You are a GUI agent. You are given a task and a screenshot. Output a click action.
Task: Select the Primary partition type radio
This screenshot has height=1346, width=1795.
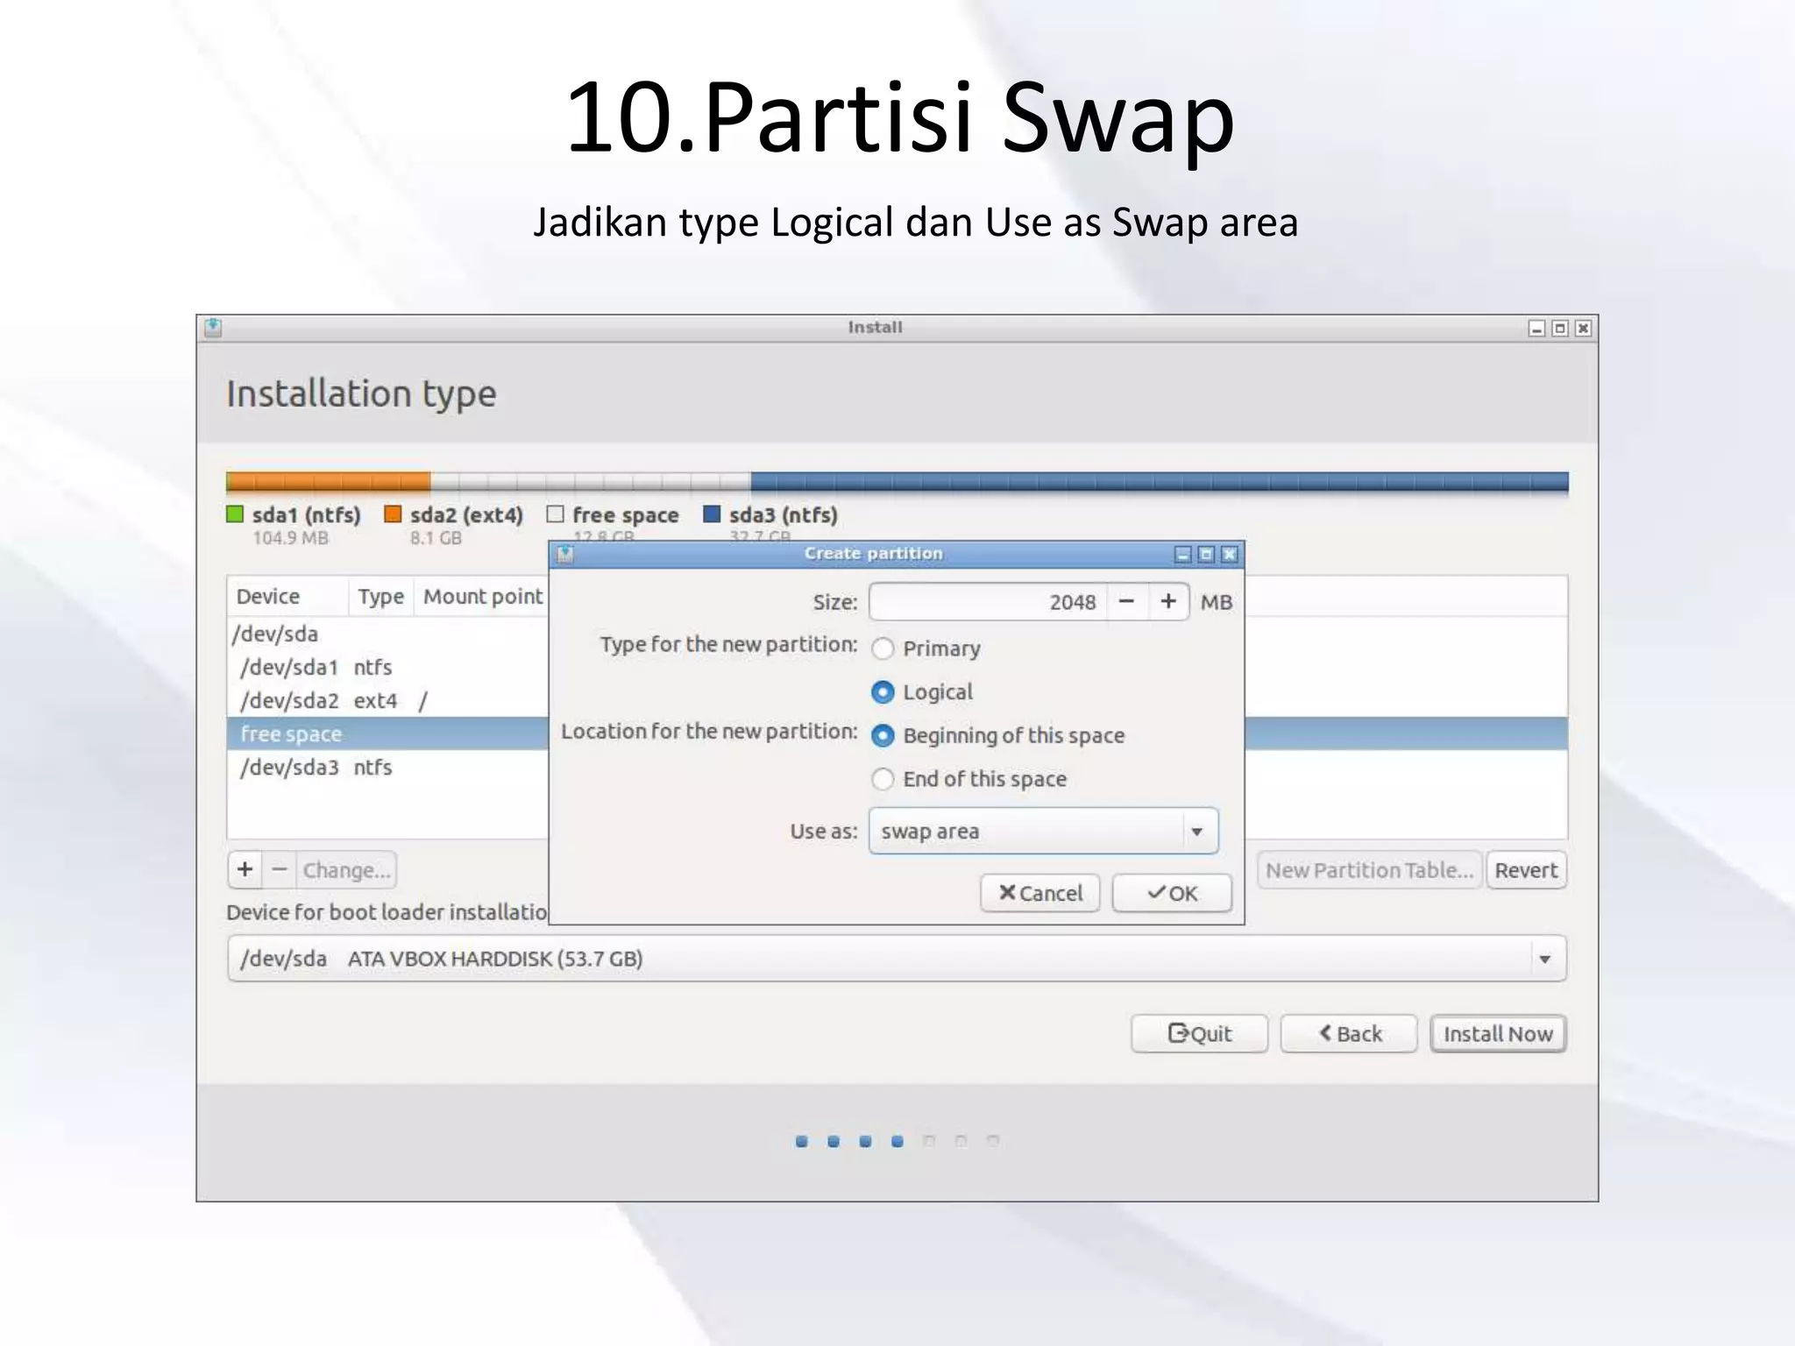click(x=883, y=648)
